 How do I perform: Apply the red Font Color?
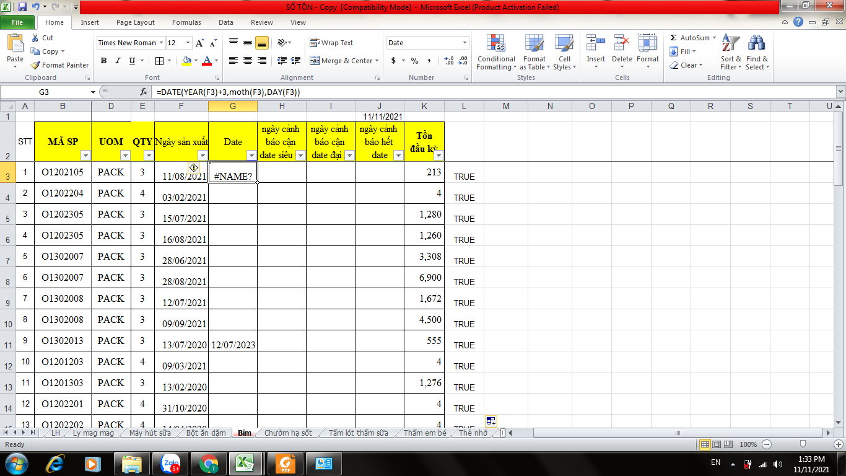click(x=207, y=61)
